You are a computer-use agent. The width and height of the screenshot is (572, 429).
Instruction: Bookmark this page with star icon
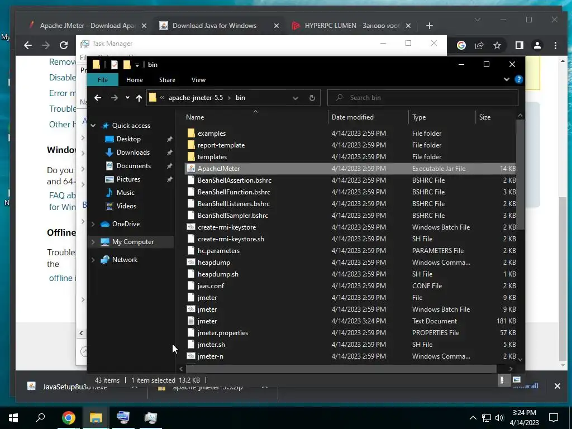tap(497, 45)
